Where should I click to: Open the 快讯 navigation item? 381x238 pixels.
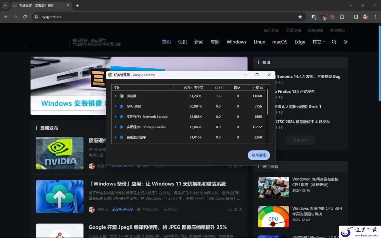click(x=183, y=42)
